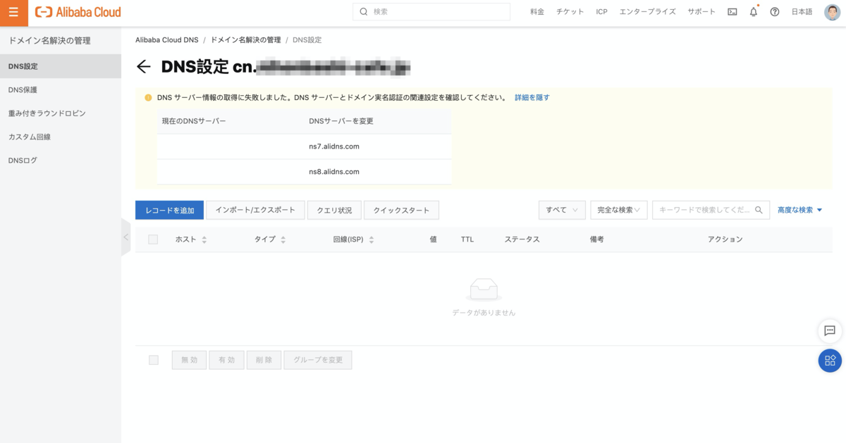
Task: Click the keyword search input field
Action: pos(705,210)
